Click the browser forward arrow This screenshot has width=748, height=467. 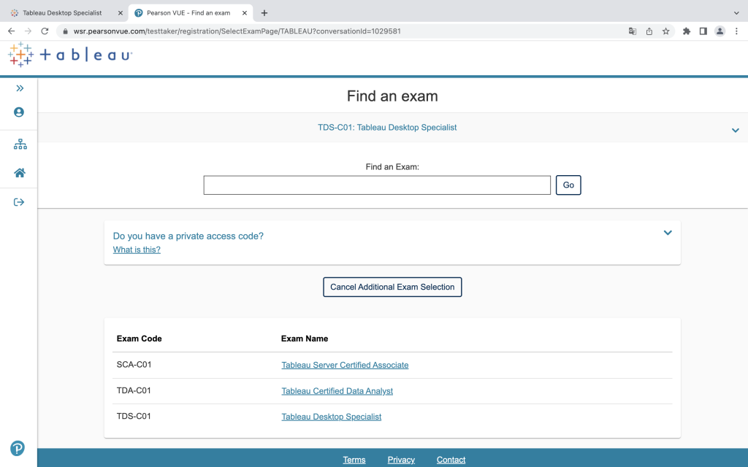[x=28, y=31]
